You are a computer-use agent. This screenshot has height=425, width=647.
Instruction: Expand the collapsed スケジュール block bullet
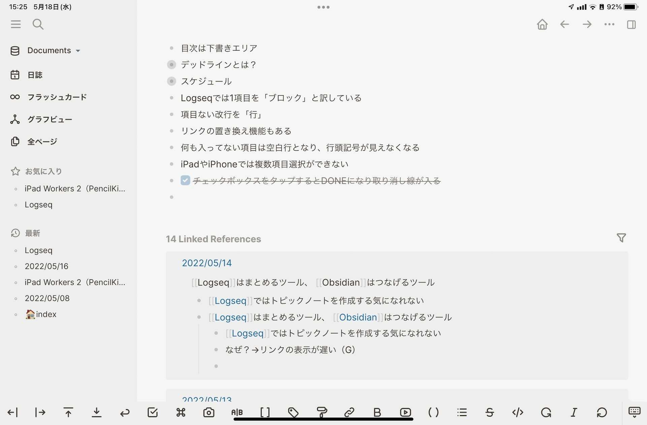172,81
